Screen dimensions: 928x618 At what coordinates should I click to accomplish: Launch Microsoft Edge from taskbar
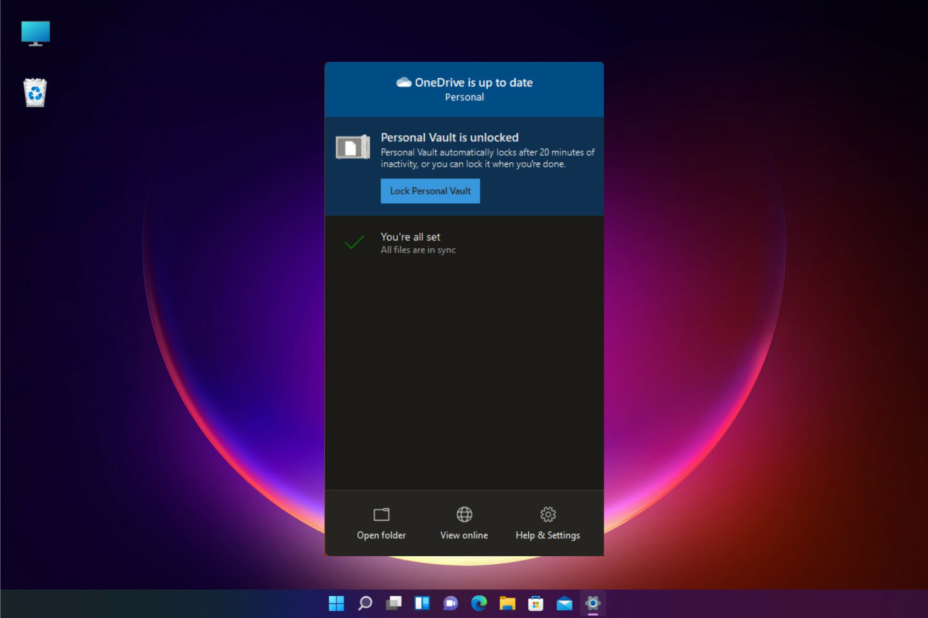[479, 603]
